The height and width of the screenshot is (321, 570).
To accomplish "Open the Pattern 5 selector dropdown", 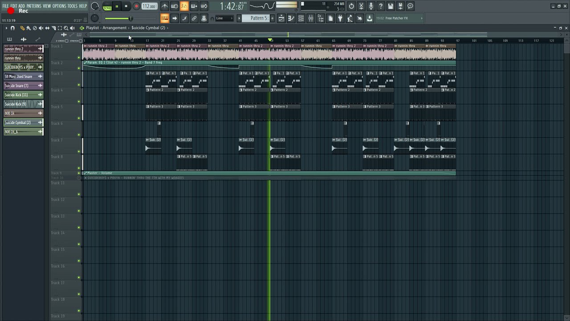I will [259, 18].
